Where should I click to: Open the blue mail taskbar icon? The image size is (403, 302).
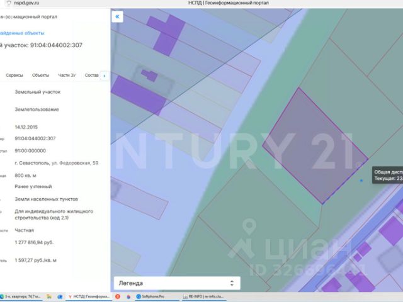60,296
